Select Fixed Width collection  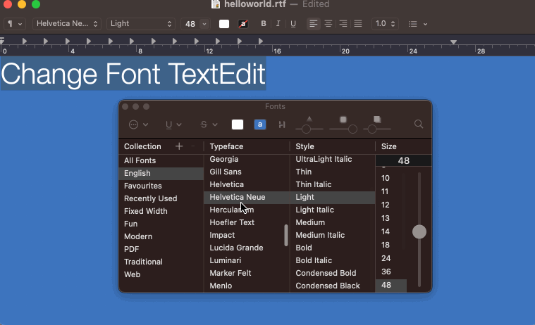click(161, 211)
